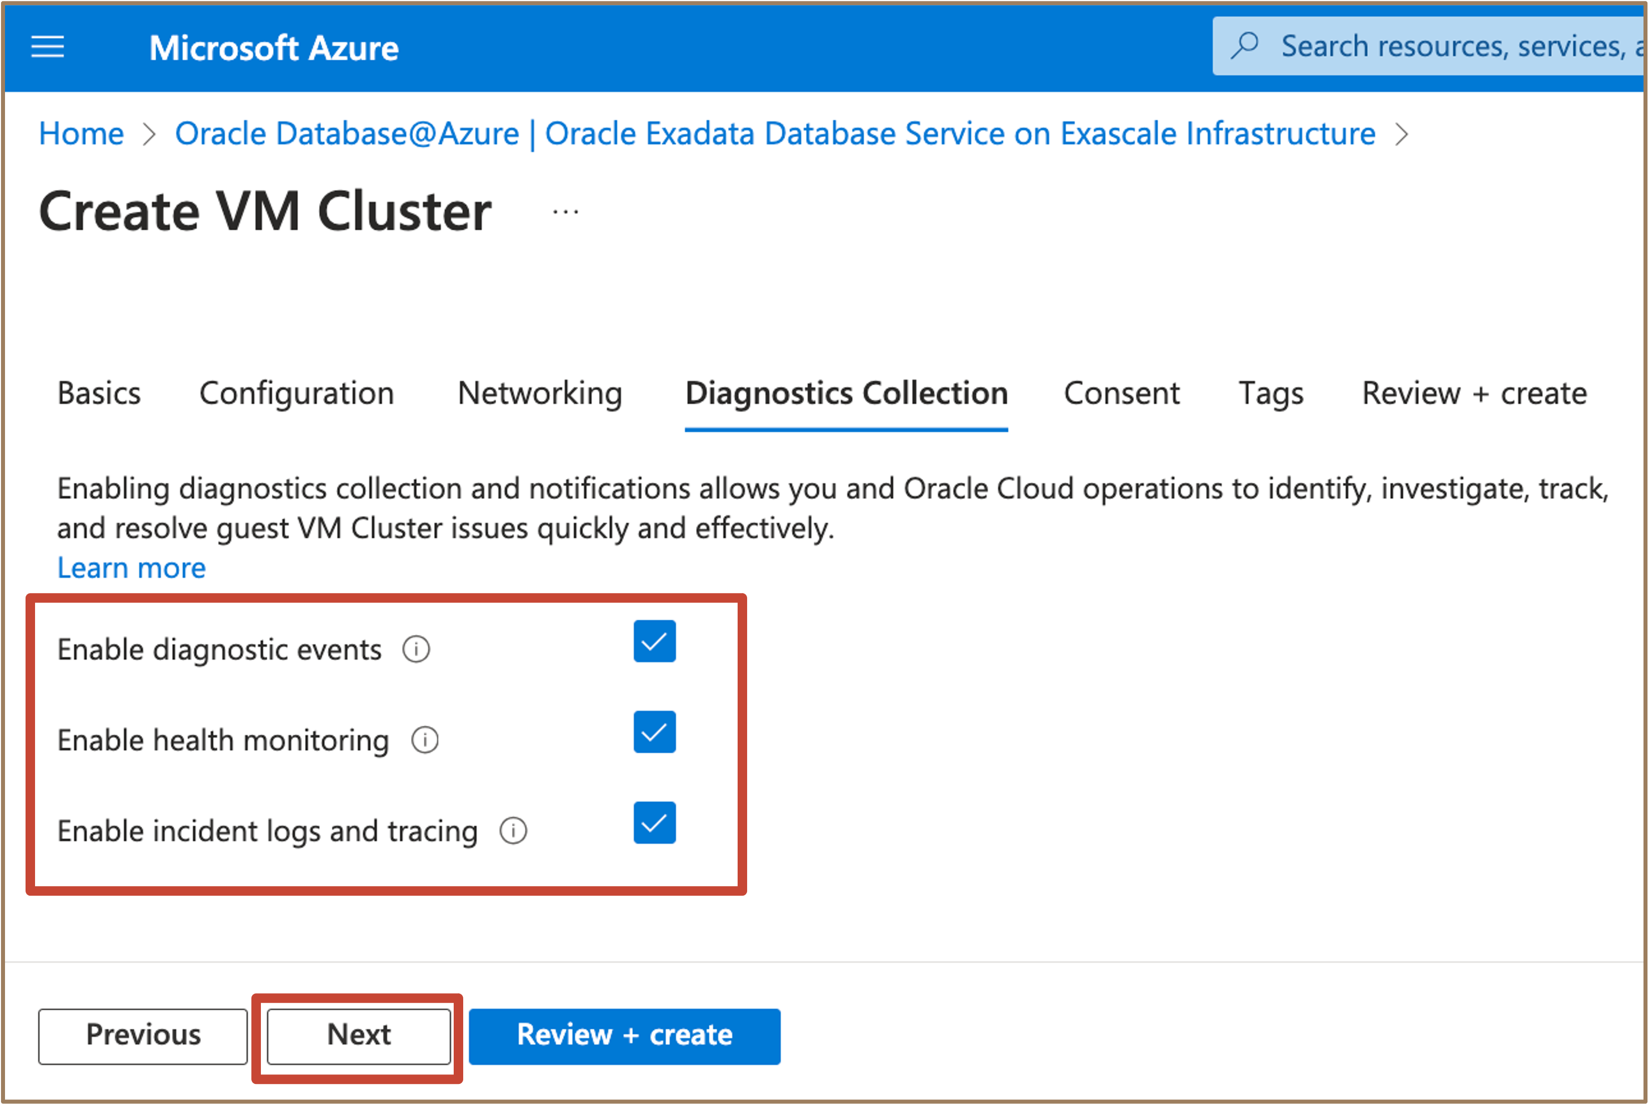
Task: Uncheck Enable diagnostic events checkbox
Action: point(654,642)
